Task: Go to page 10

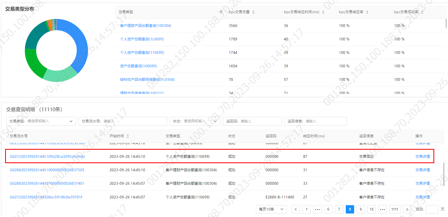Action: click(372, 209)
